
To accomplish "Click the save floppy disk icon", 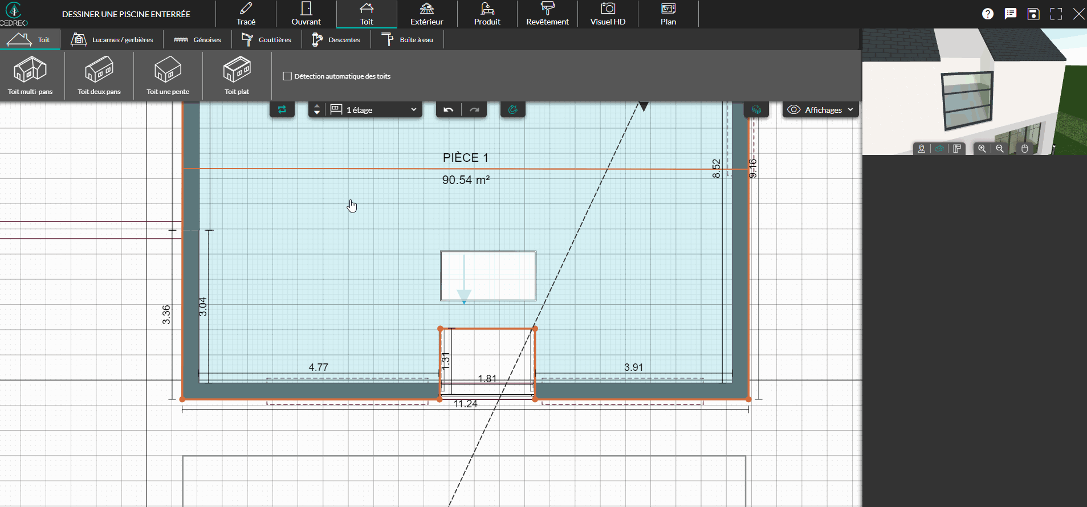I will click(1033, 14).
